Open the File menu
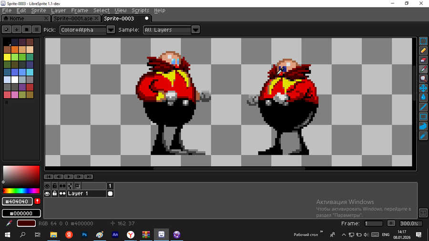429x241 pixels. click(7, 10)
